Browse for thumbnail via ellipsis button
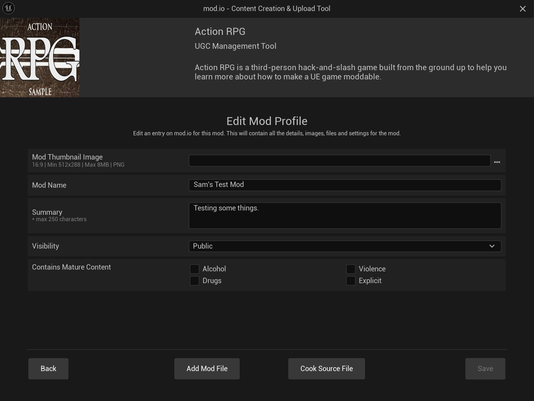 point(497,162)
